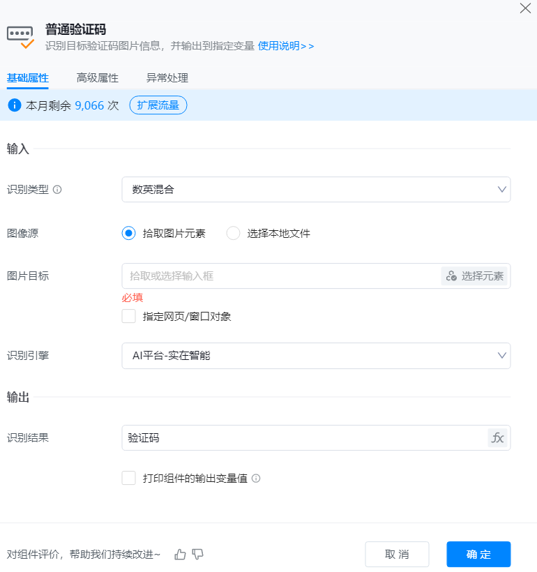
Task: Click the info icon next to 识别类型
Action: coord(57,190)
